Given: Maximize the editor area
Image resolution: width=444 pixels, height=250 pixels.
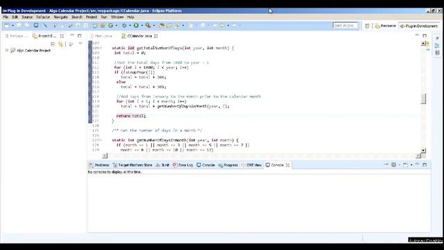Looking at the screenshot, I should (x=425, y=35).
